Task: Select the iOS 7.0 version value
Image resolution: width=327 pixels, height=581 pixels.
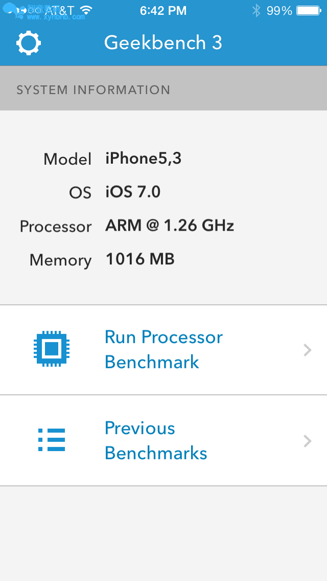Action: (133, 192)
